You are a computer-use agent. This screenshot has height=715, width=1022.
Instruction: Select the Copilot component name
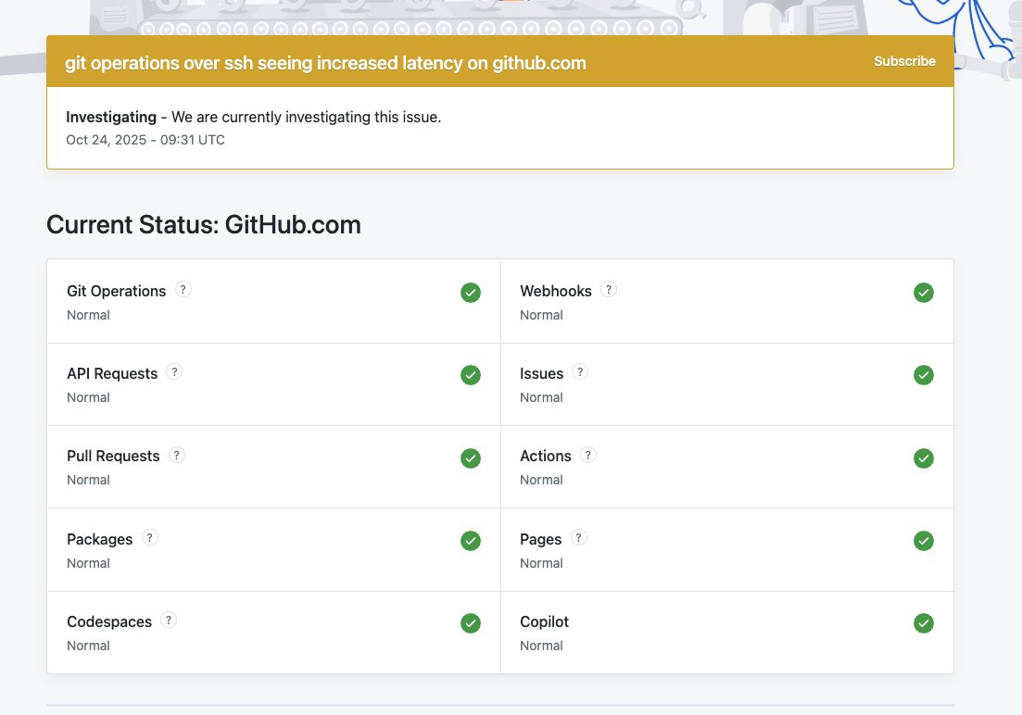[544, 622]
